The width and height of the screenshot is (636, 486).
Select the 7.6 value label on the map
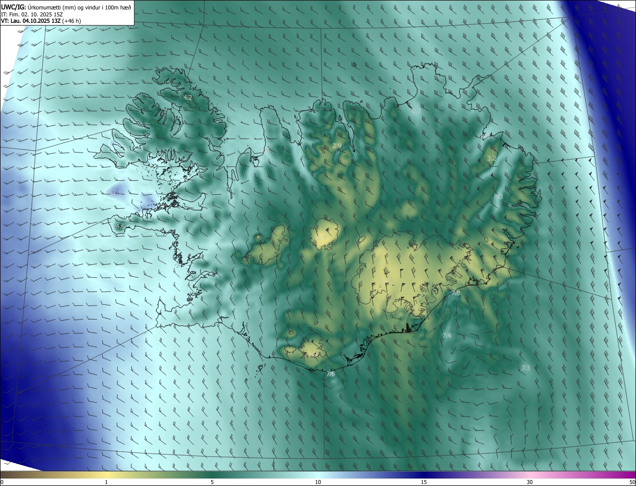pos(330,374)
